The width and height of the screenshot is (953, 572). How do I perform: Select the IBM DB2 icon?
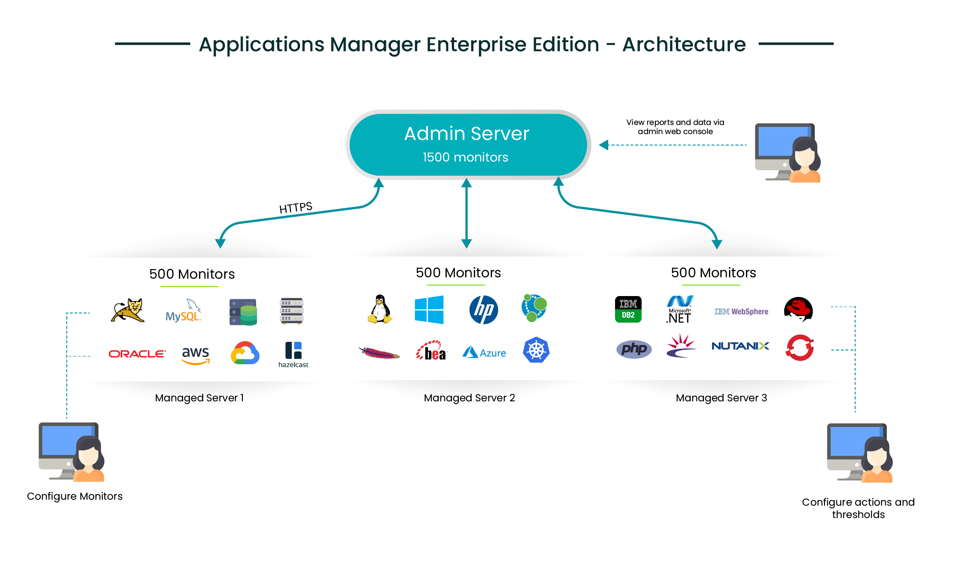[628, 309]
